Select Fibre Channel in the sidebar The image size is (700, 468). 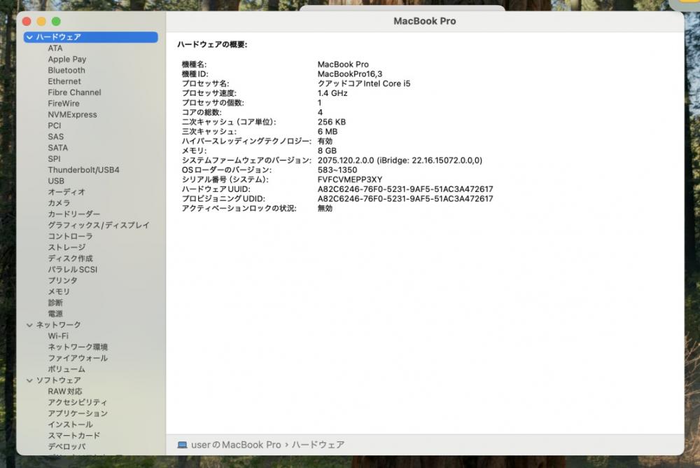tap(75, 92)
